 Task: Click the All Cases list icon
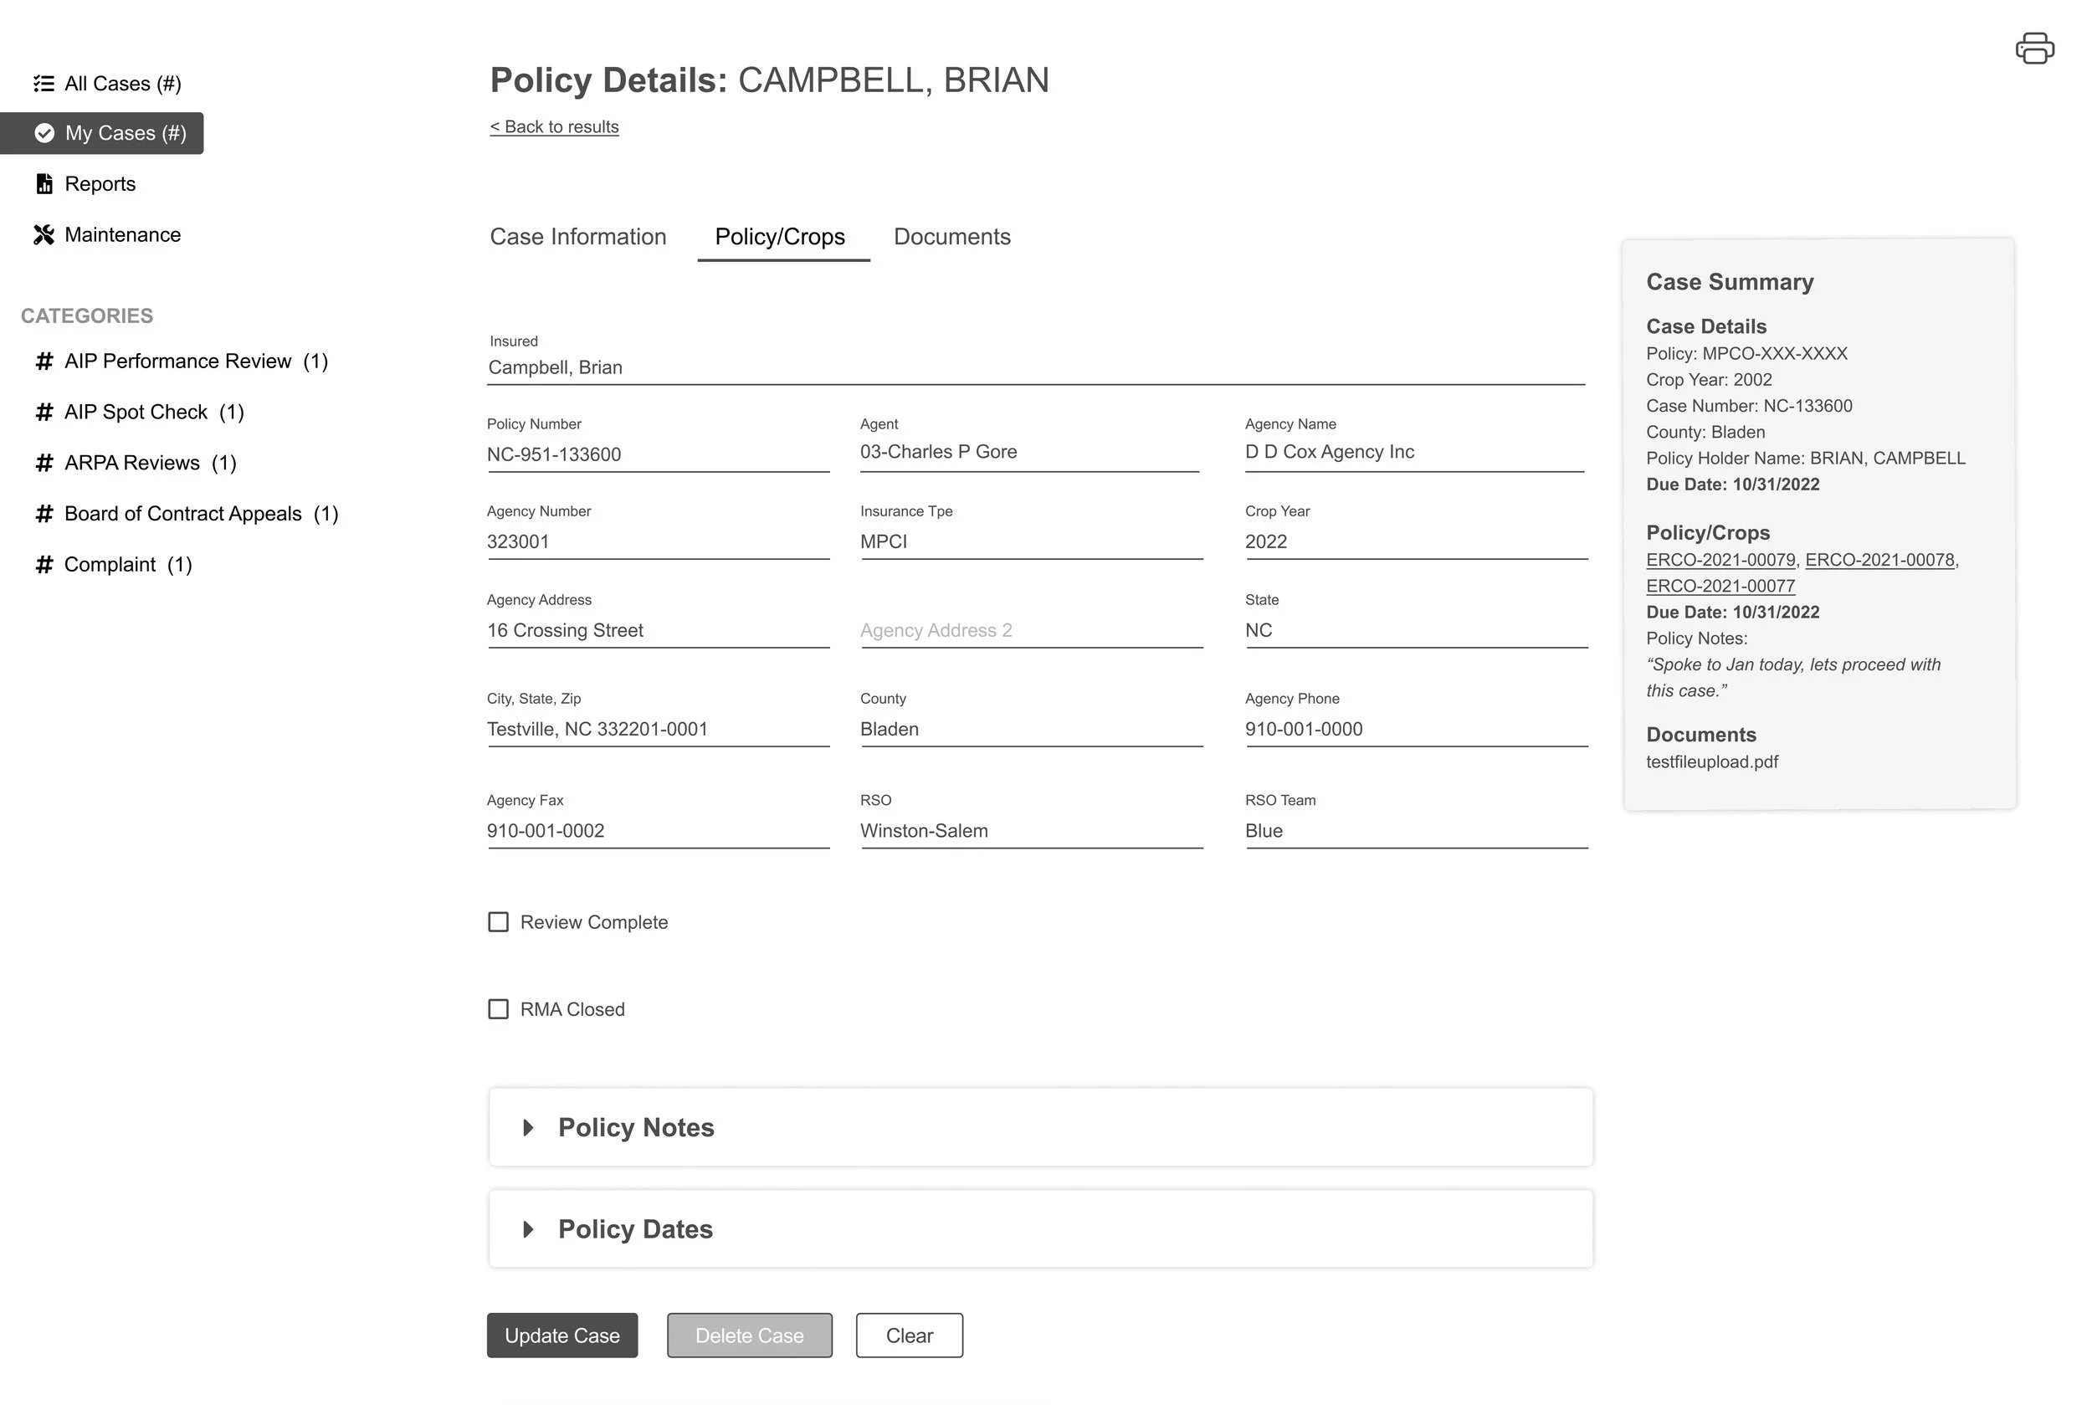(44, 84)
